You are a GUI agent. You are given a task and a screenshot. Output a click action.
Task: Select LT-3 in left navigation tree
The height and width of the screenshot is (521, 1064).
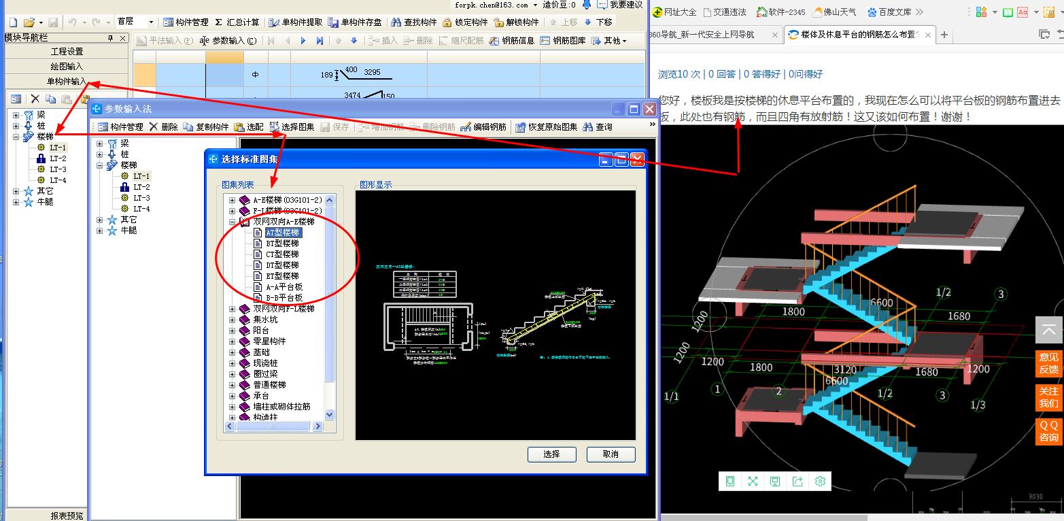[x=58, y=169]
